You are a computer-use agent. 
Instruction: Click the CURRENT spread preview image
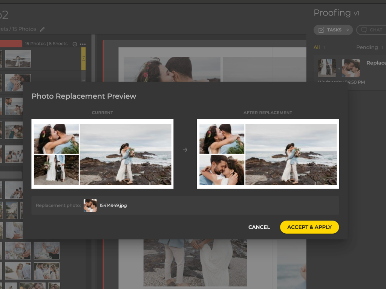103,154
